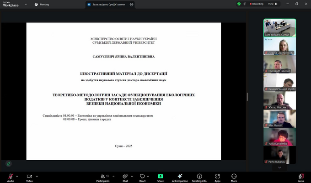The image size is (311, 183).
Task: Expand audio options arrow next to Audio
Action: [x=17, y=175]
